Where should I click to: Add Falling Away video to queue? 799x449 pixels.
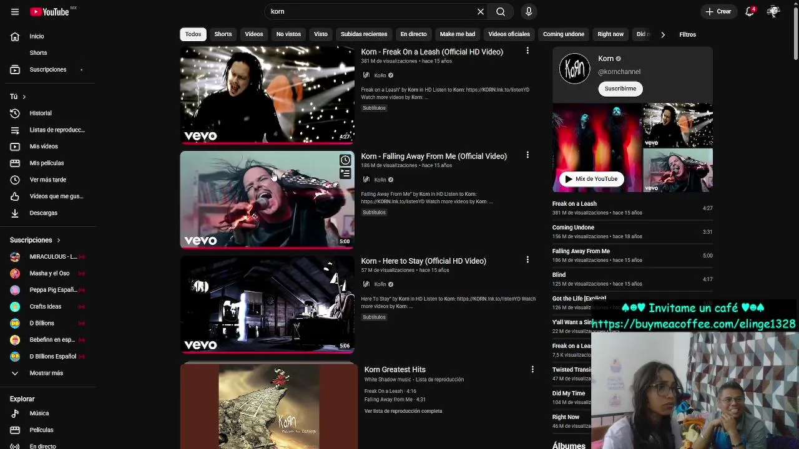click(x=345, y=173)
